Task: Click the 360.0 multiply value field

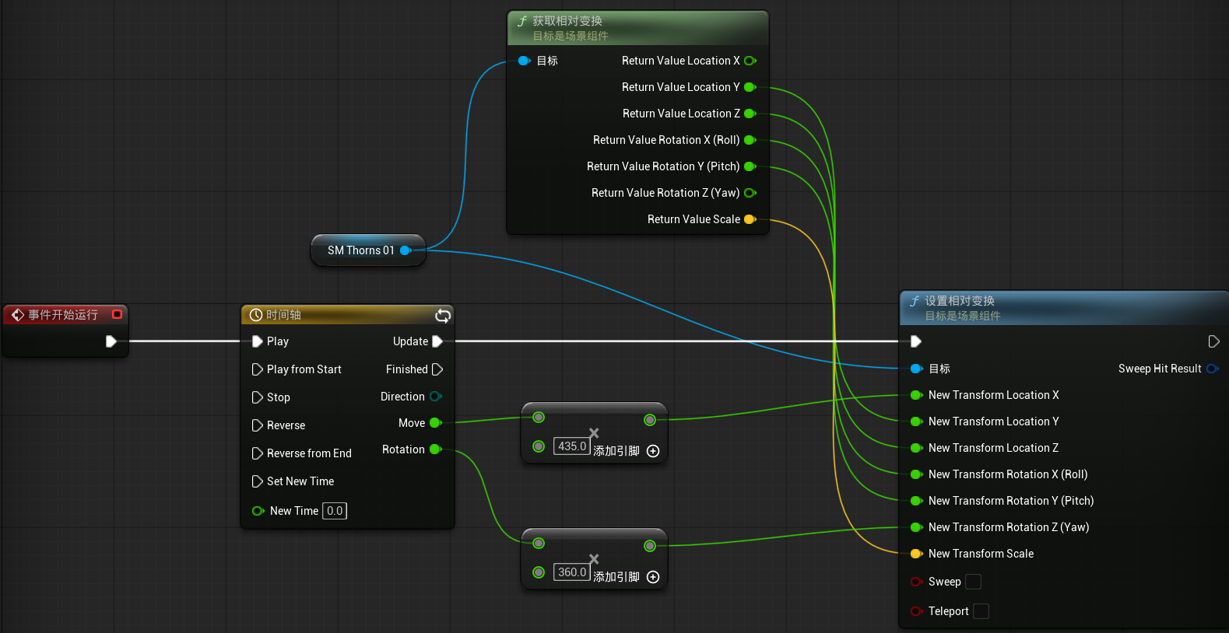Action: click(x=571, y=572)
